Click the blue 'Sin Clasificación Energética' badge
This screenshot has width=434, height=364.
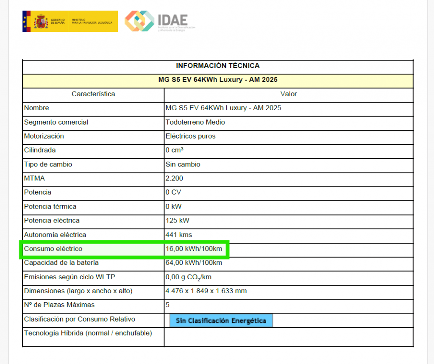coord(221,320)
